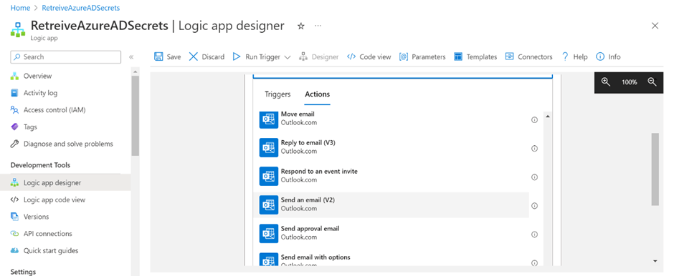The height and width of the screenshot is (276, 674).
Task: Favorite the logic app with star icon
Action: coord(301,26)
